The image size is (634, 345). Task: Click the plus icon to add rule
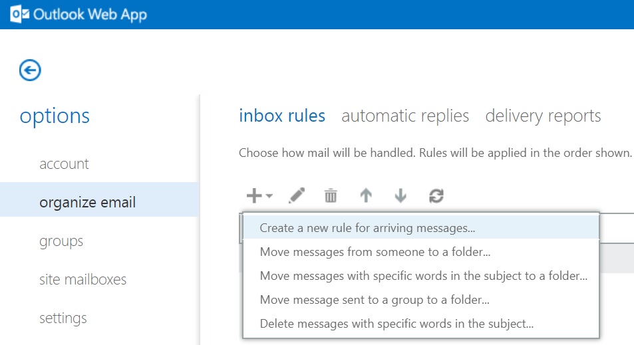point(254,195)
